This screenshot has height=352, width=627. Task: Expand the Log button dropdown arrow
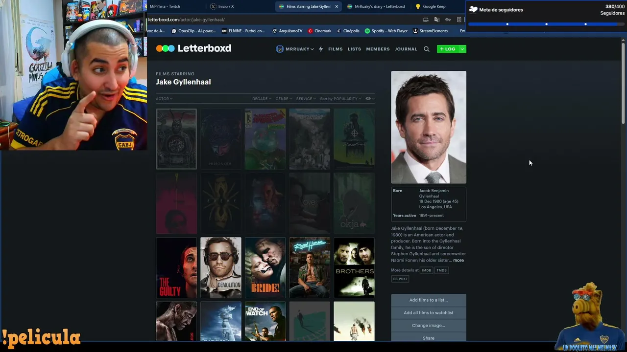(462, 49)
